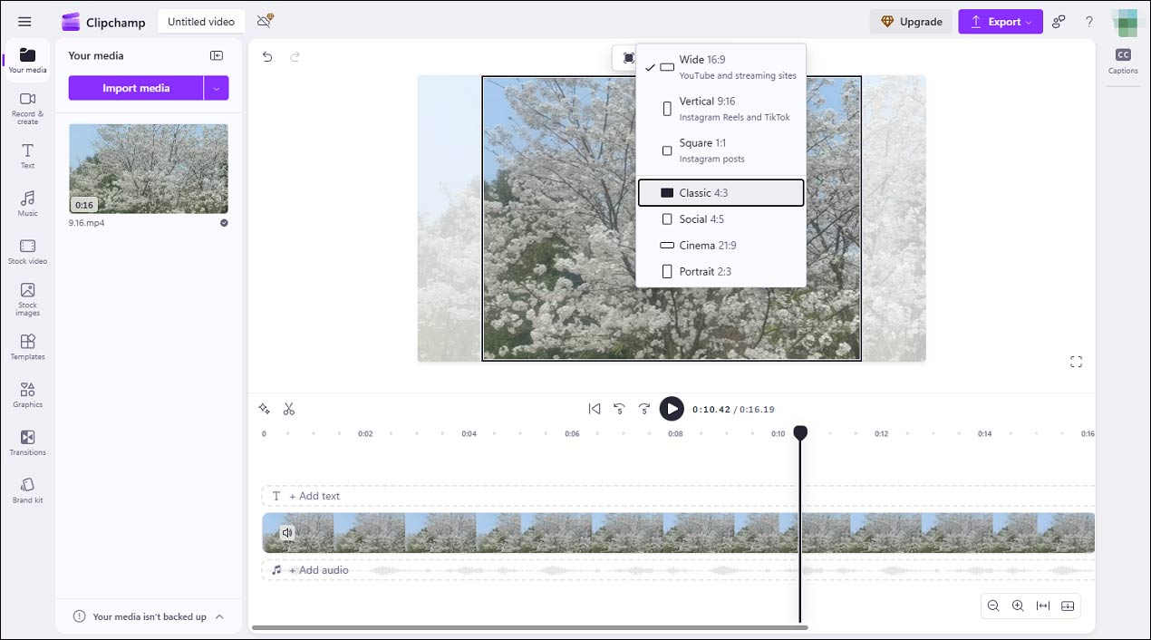The width and height of the screenshot is (1151, 640).
Task: Collapse the media backup notice chevron
Action: [219, 616]
